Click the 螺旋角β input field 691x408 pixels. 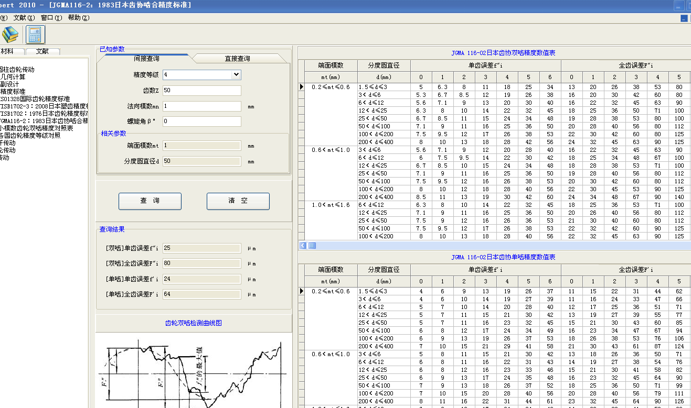201,122
